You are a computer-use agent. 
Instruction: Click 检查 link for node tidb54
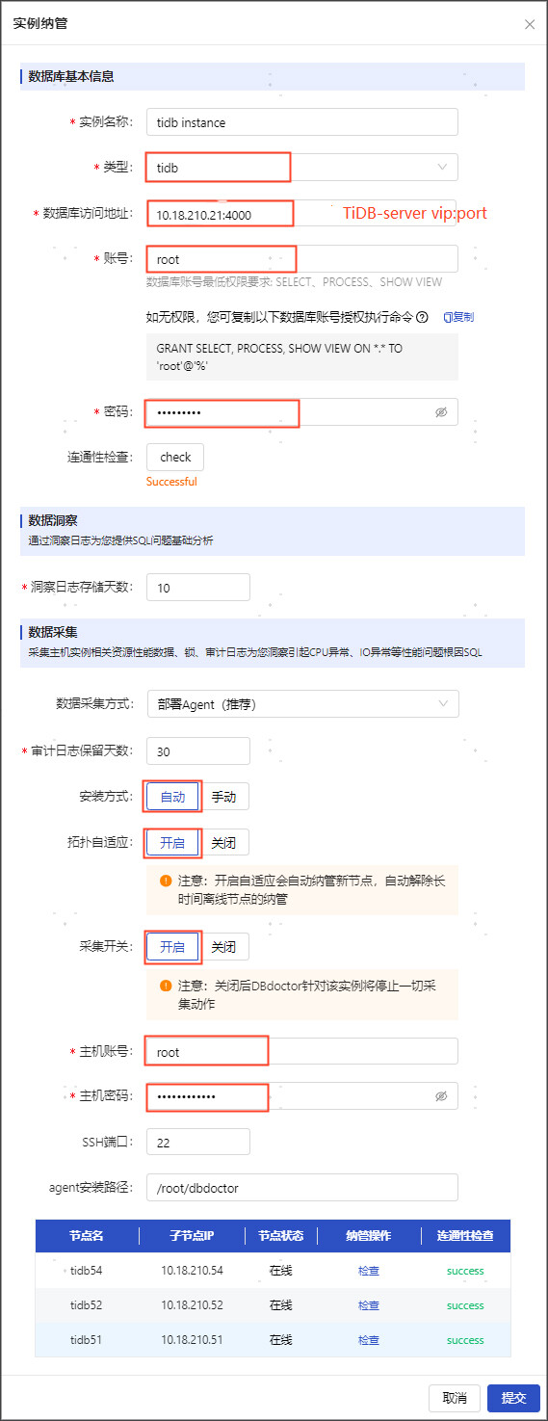(x=369, y=1271)
